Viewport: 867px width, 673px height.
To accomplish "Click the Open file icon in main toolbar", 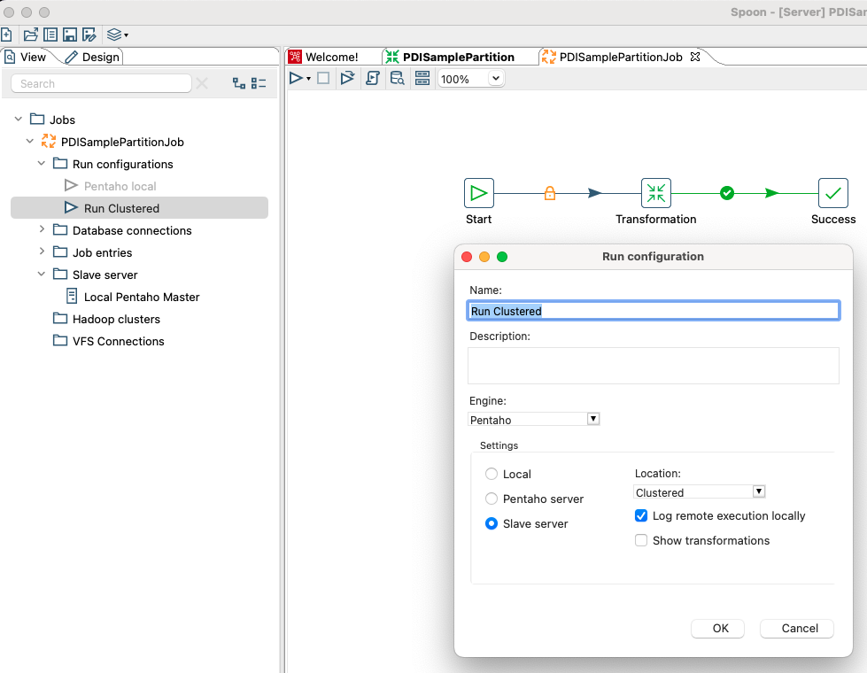I will (x=30, y=33).
